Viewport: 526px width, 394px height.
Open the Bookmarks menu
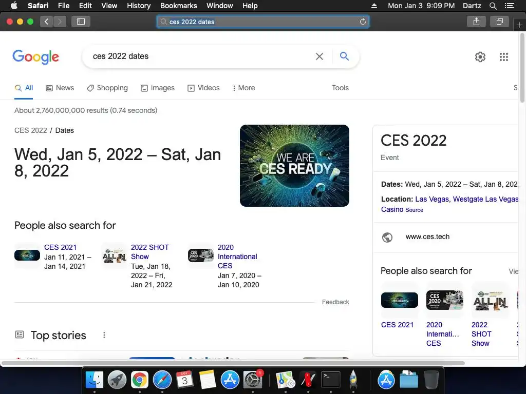tap(178, 6)
